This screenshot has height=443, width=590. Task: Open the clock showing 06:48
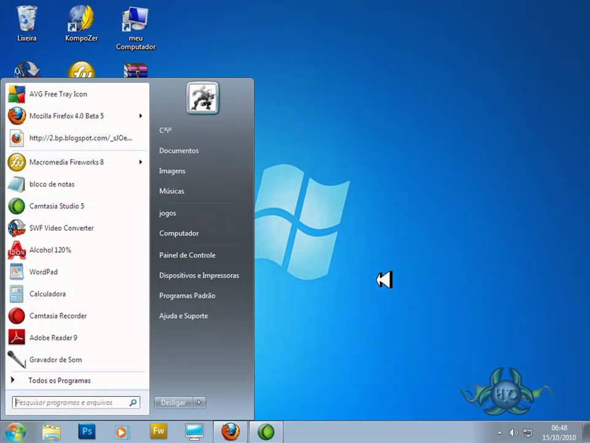coord(559,433)
